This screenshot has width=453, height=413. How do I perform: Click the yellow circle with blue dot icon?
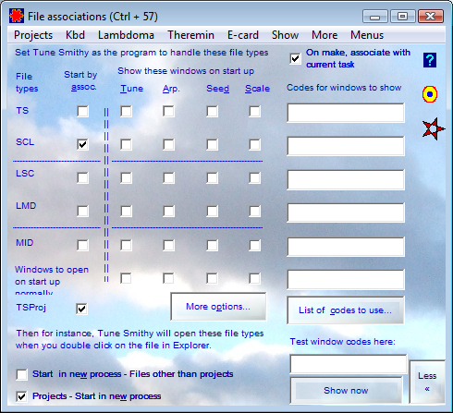point(430,94)
